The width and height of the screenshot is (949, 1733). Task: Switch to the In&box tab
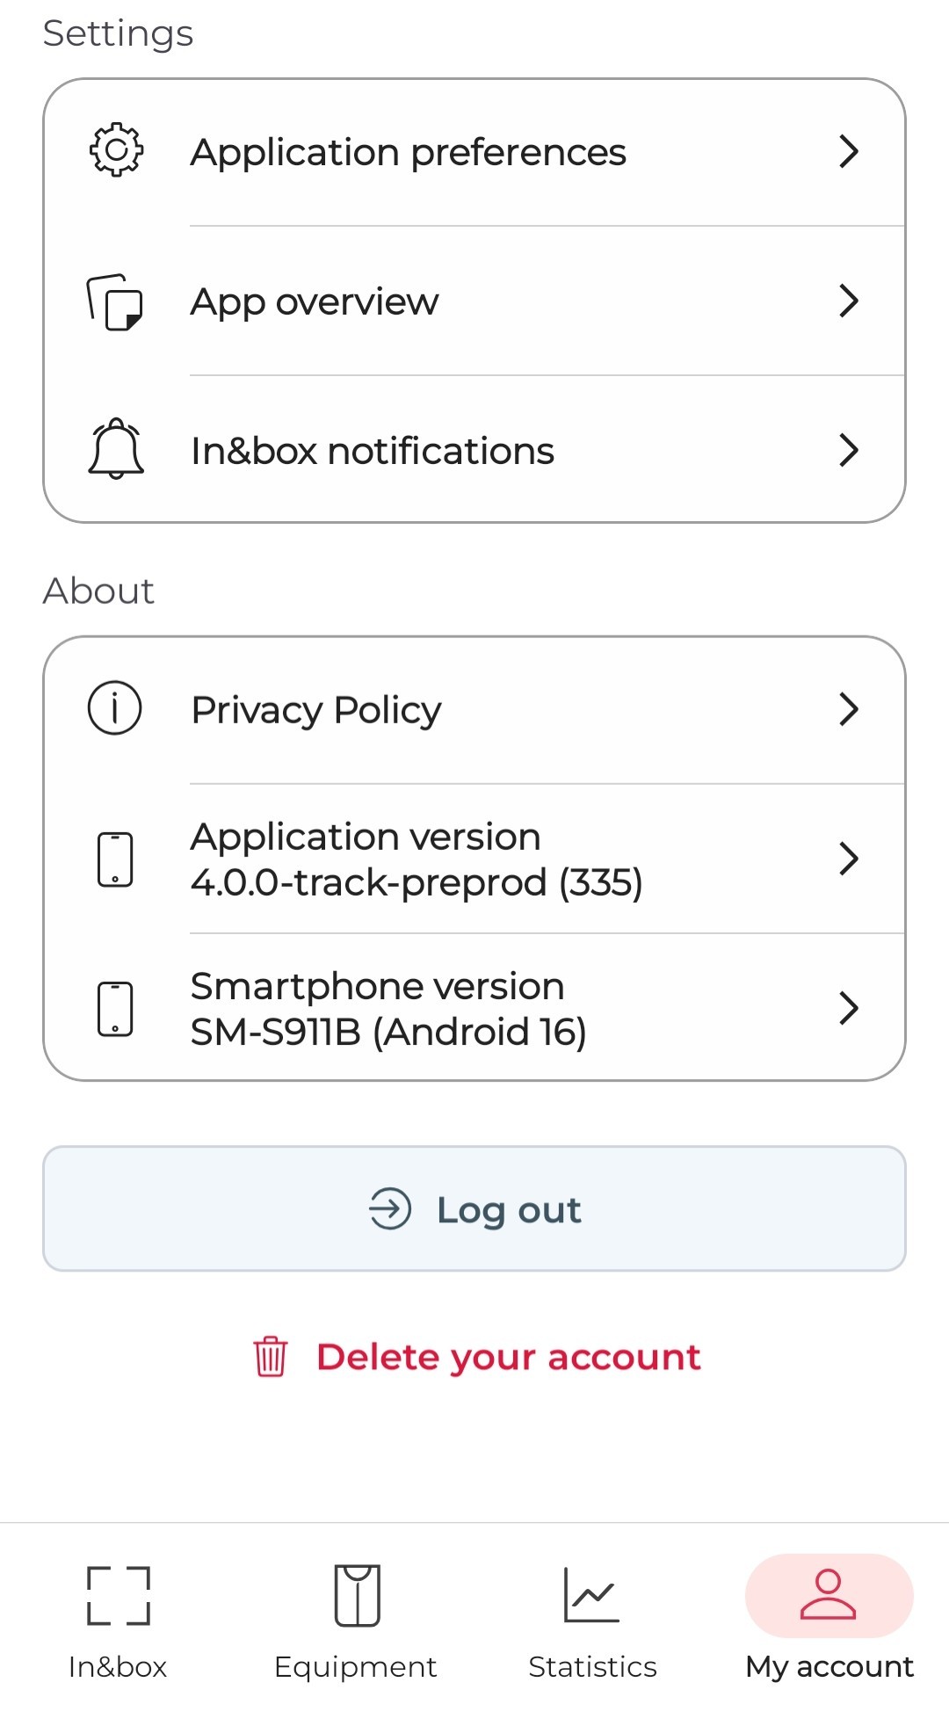tap(118, 1621)
